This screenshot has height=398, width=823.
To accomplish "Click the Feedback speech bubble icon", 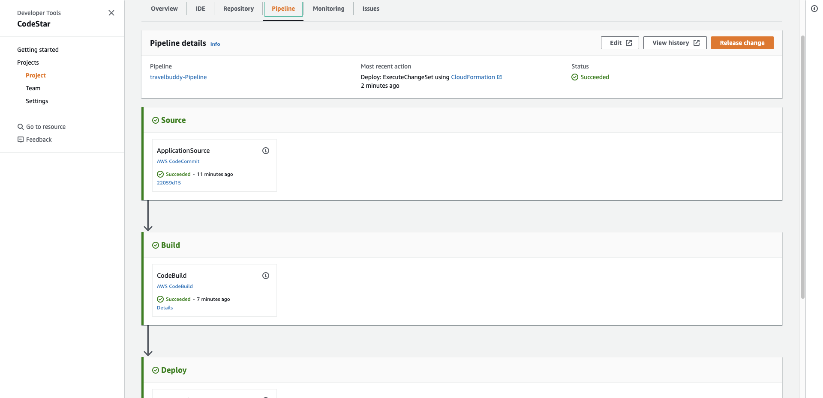I will 21,140.
